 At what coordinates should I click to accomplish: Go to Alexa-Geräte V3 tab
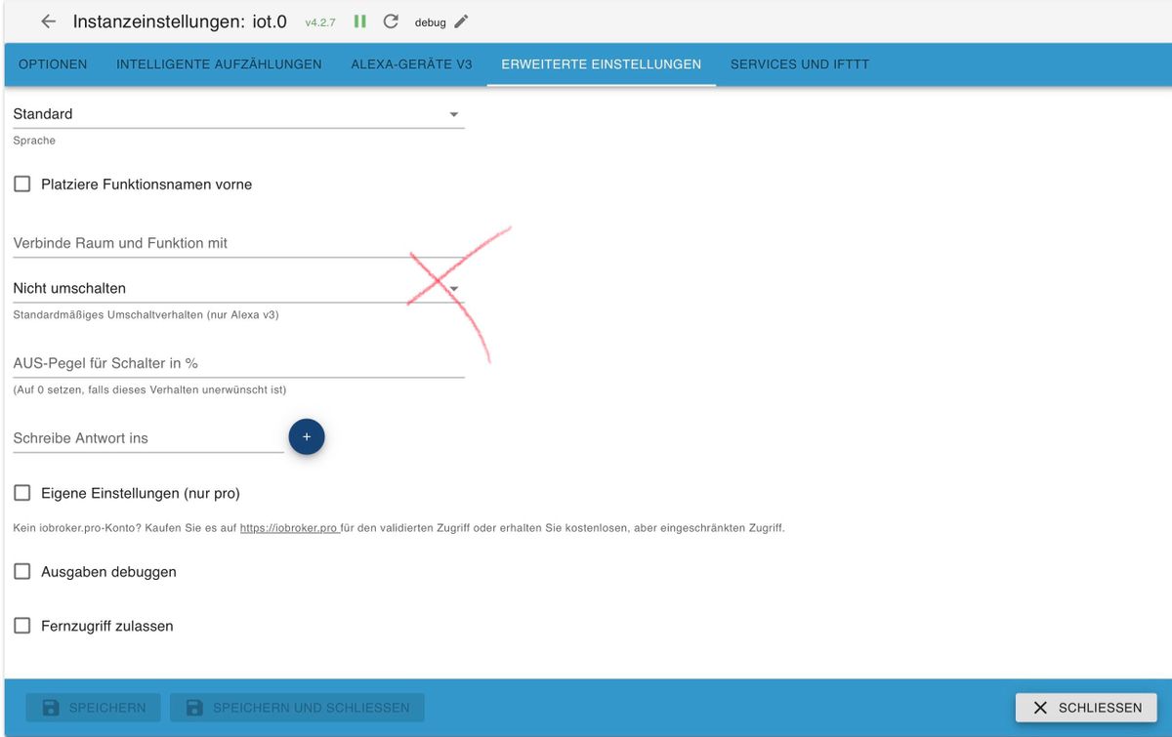[411, 64]
